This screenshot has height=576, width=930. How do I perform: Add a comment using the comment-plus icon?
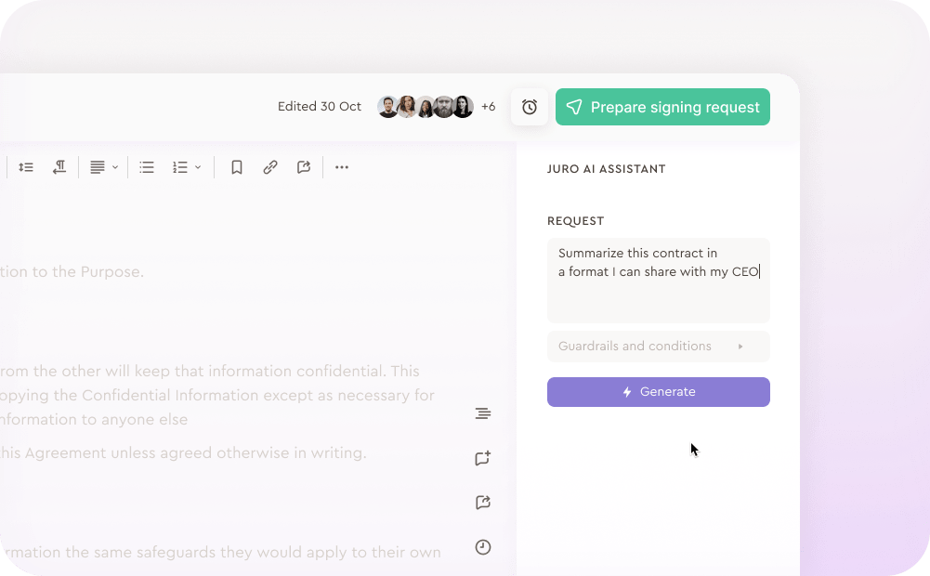pos(483,458)
